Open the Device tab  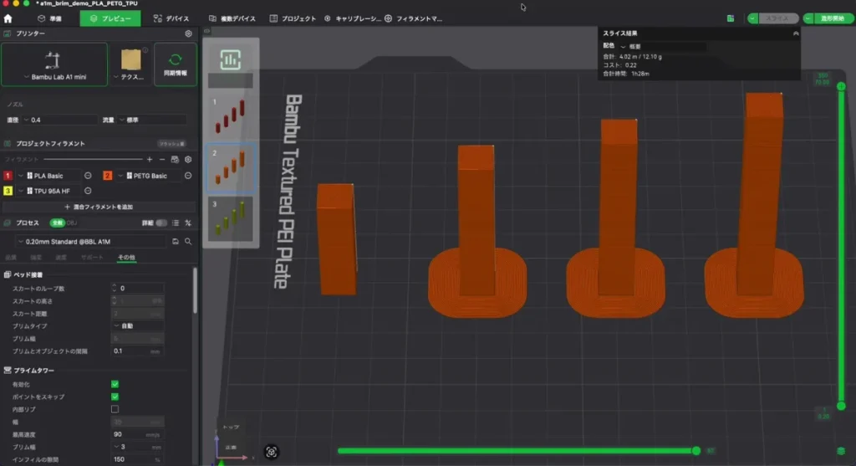pos(171,18)
